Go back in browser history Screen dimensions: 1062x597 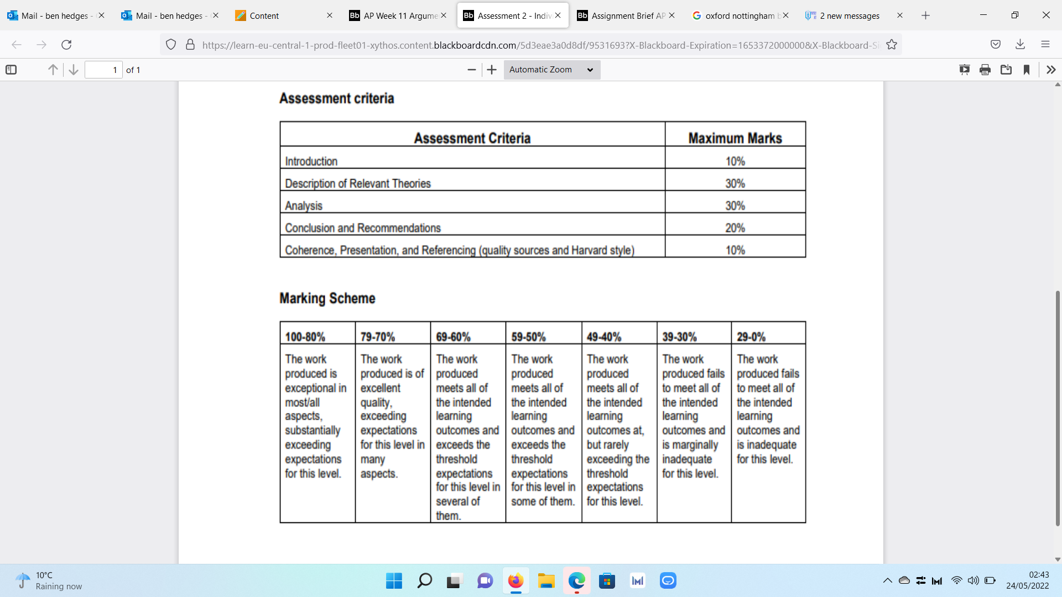tap(17, 45)
